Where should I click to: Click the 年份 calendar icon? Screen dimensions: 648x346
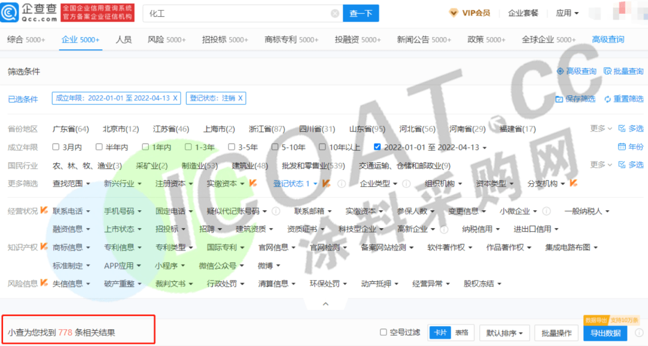coord(622,147)
